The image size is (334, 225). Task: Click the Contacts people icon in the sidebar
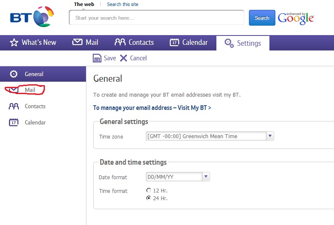click(x=14, y=106)
